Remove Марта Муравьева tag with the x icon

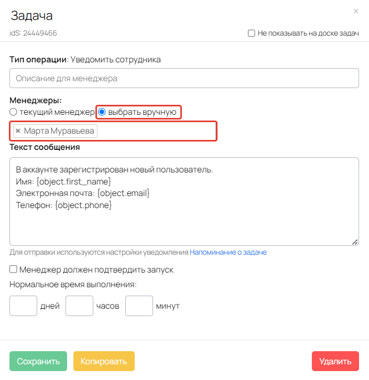pos(18,131)
